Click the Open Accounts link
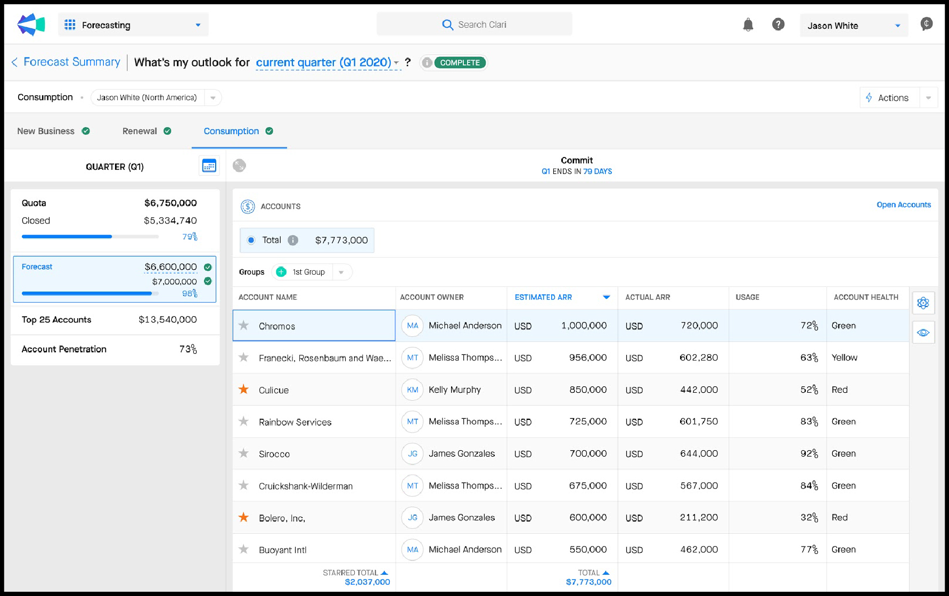949x596 pixels. point(903,205)
